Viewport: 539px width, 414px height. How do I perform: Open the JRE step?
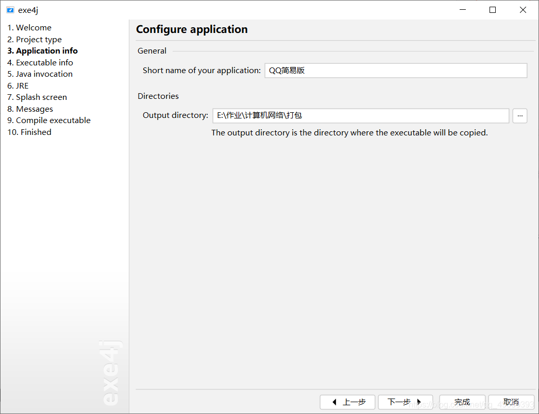[18, 85]
